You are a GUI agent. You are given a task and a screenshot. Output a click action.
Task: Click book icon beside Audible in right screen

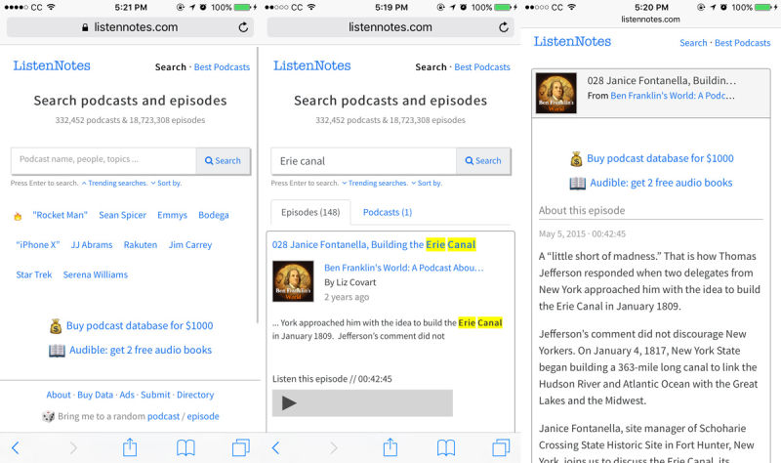click(x=577, y=184)
